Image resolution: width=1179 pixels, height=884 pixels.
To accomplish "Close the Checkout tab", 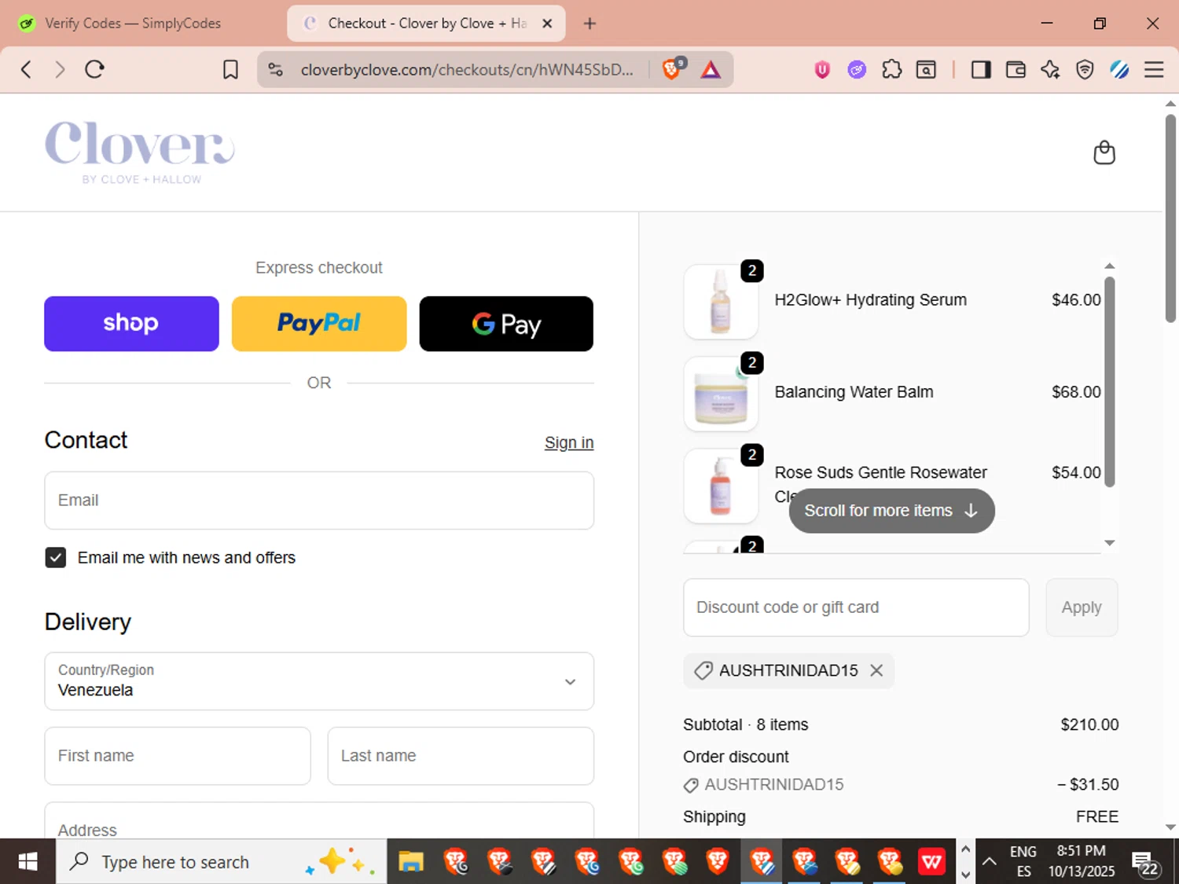I will (548, 24).
